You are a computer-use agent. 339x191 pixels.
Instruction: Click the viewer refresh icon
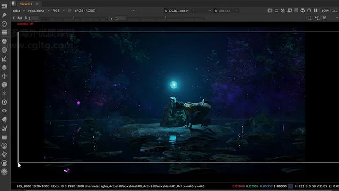(x=302, y=11)
